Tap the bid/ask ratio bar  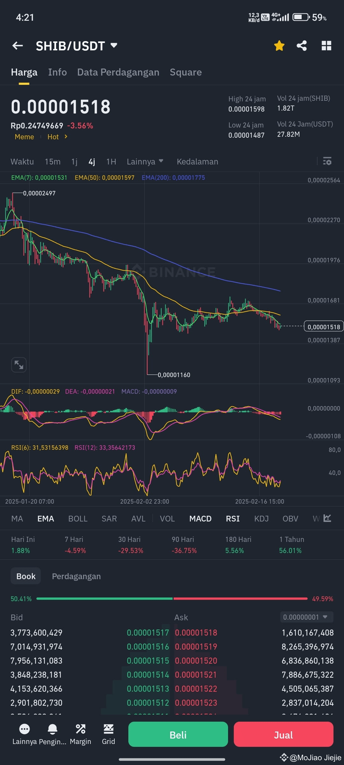point(172,599)
